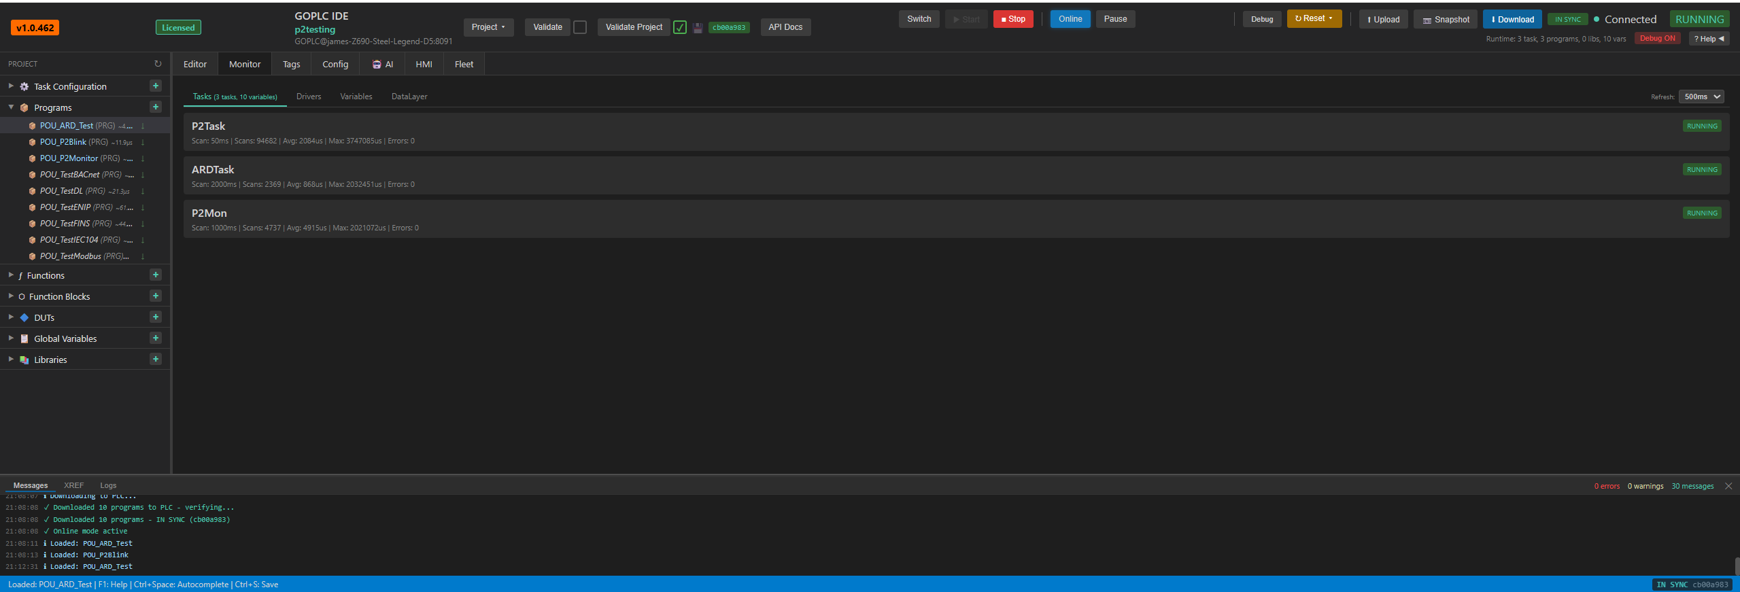
Task: Open the AI robot tab
Action: coord(383,65)
